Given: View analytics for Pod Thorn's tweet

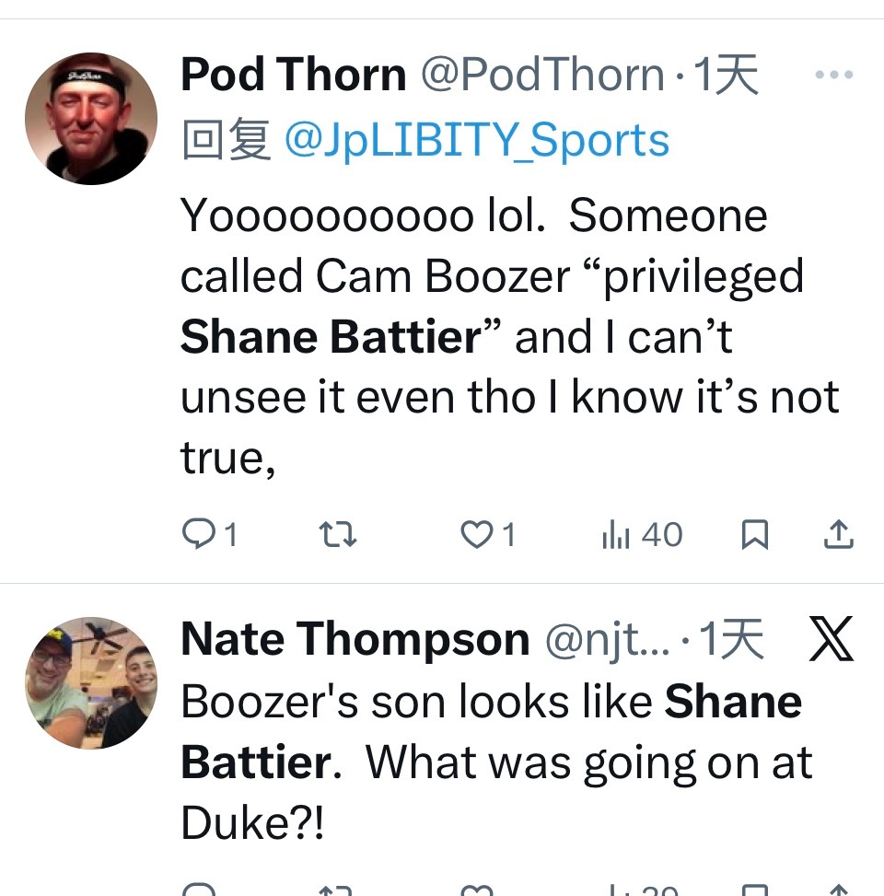Looking at the screenshot, I should 614,535.
